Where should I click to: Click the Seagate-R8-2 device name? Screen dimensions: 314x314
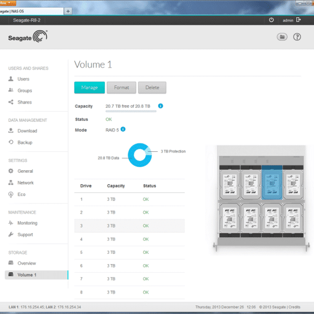(27, 20)
